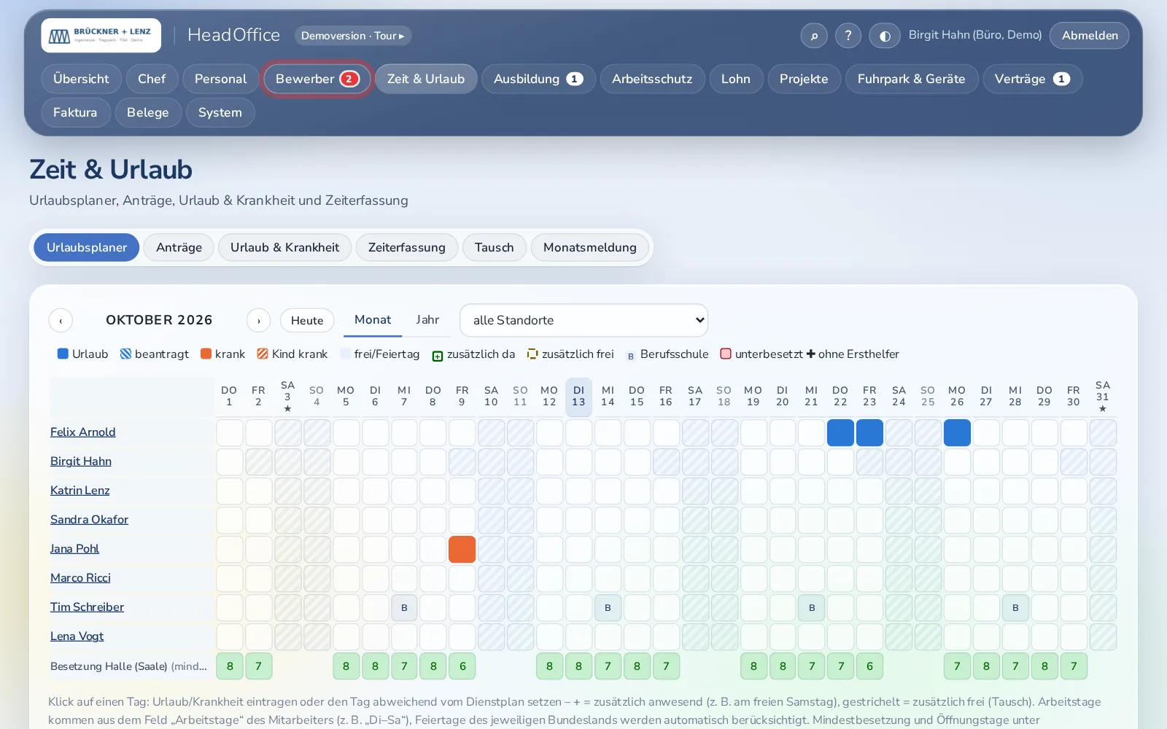
Task: Click Felix Arnold's vacation cell on October 26
Action: pyautogui.click(x=957, y=432)
